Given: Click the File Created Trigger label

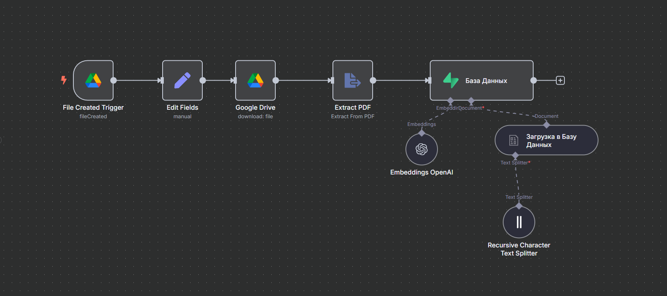Looking at the screenshot, I should tap(93, 107).
